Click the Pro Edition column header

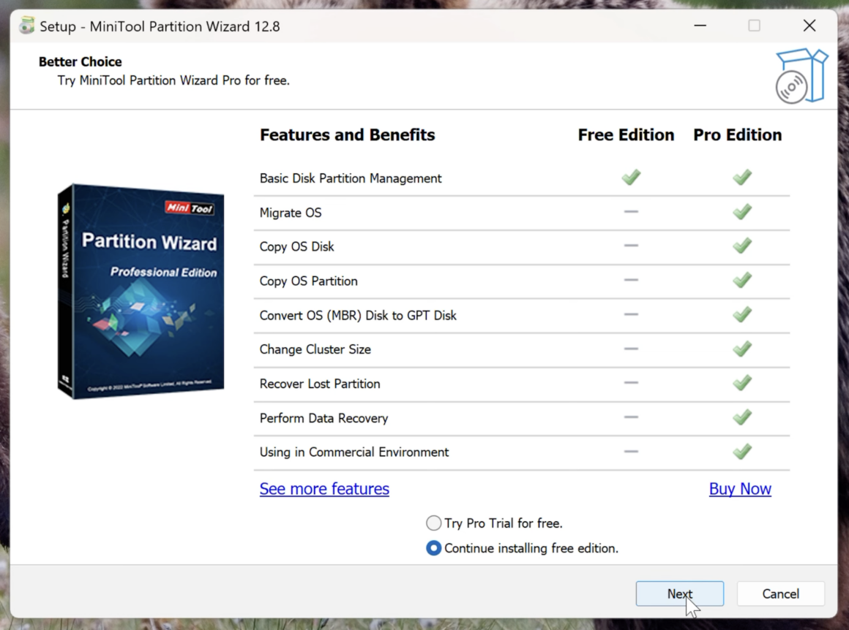coord(738,134)
